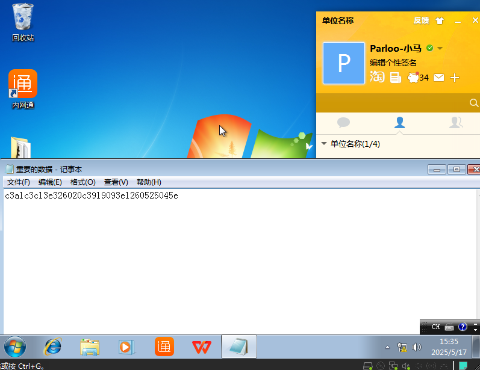Open the skin change shirt icon
Screen dimensions: 480x370
tap(440, 21)
